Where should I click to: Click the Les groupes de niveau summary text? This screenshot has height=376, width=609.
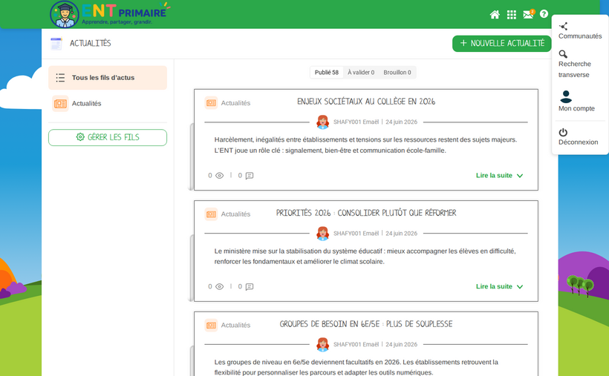[356, 367]
